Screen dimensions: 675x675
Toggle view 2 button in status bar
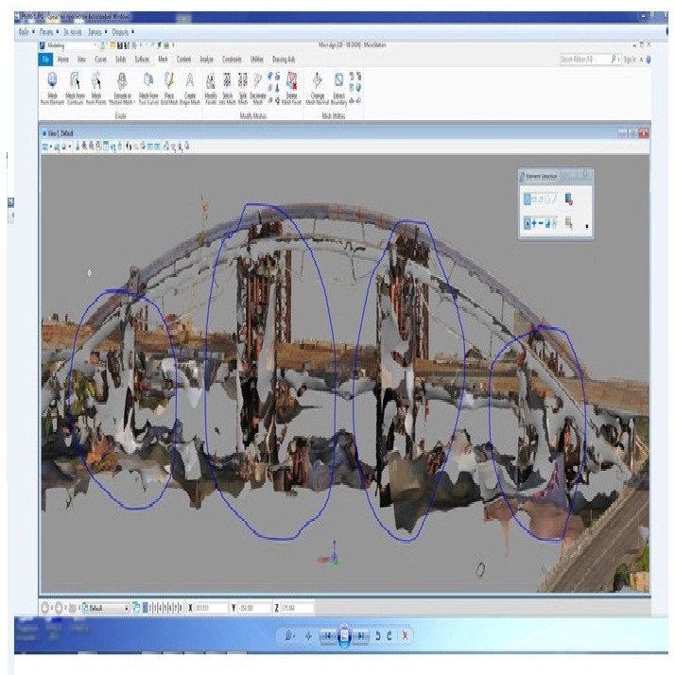point(150,608)
